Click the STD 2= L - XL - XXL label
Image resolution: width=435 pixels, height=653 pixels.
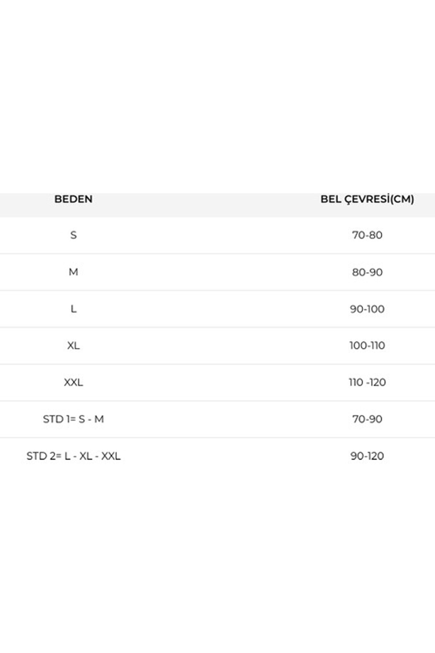click(73, 456)
